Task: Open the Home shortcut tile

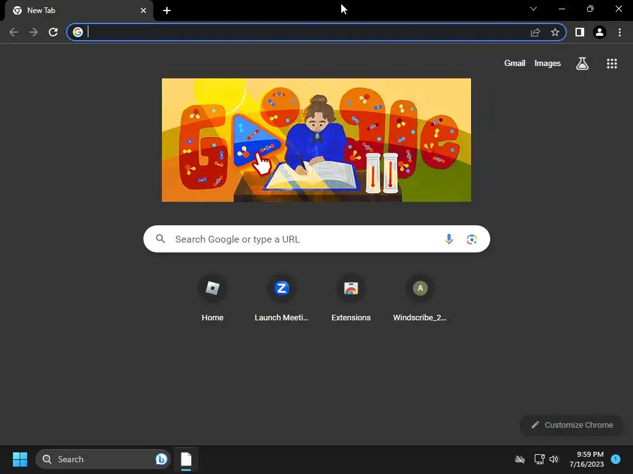Action: tap(213, 298)
